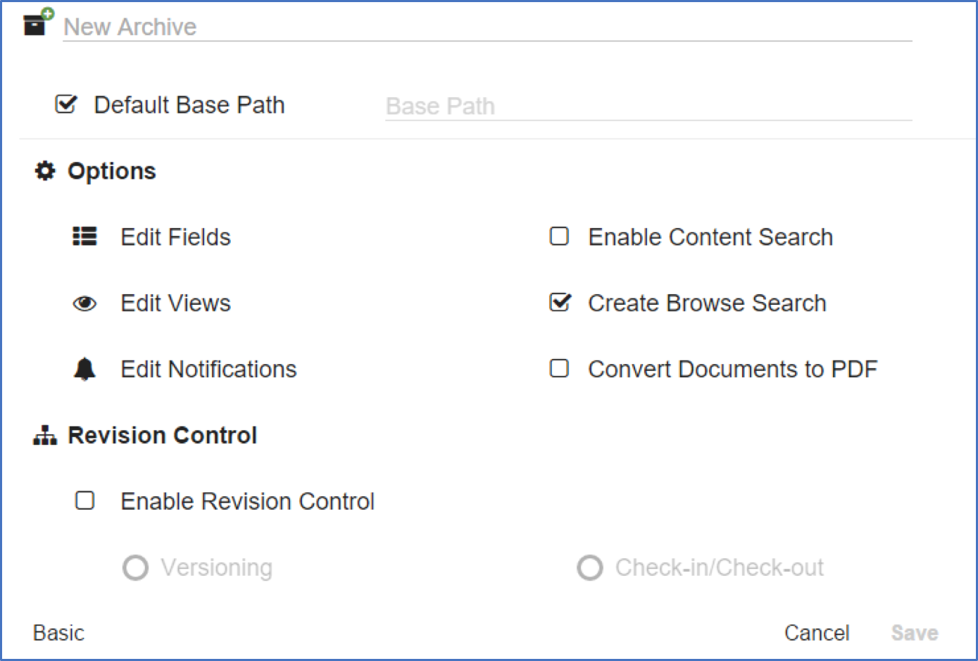Screen dimensions: 978x661
Task: Click the Edit Views eye icon
Action: (84, 303)
